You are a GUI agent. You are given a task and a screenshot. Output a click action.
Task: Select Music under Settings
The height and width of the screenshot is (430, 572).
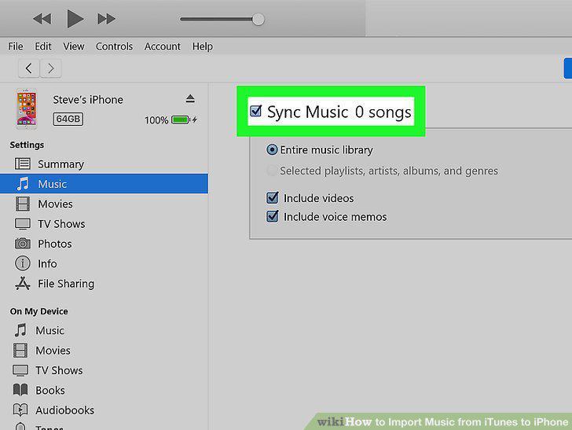104,184
